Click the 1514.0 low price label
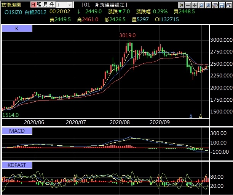 [x=11, y=115]
